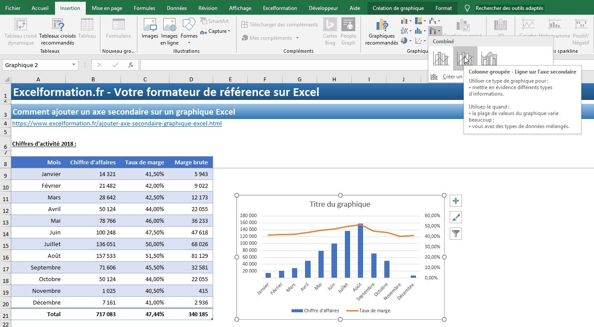Click the blue Août column bar

coord(360,251)
